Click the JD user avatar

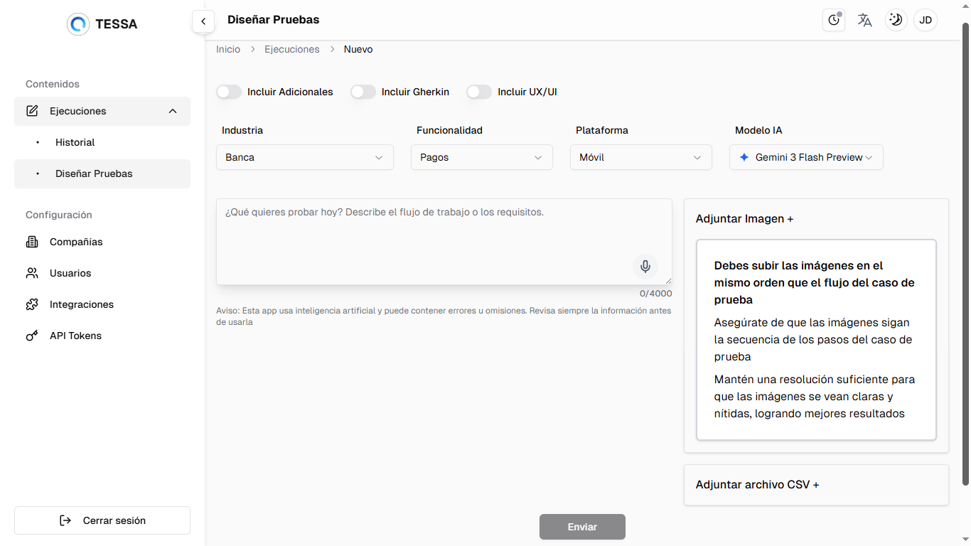pos(926,21)
